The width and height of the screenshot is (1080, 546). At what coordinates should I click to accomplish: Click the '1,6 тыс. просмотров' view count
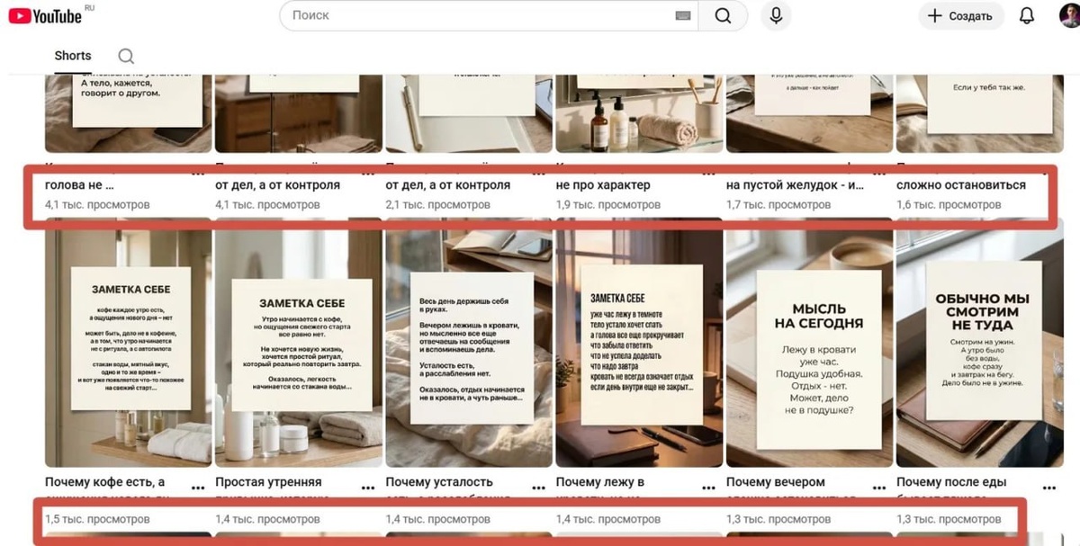[949, 205]
